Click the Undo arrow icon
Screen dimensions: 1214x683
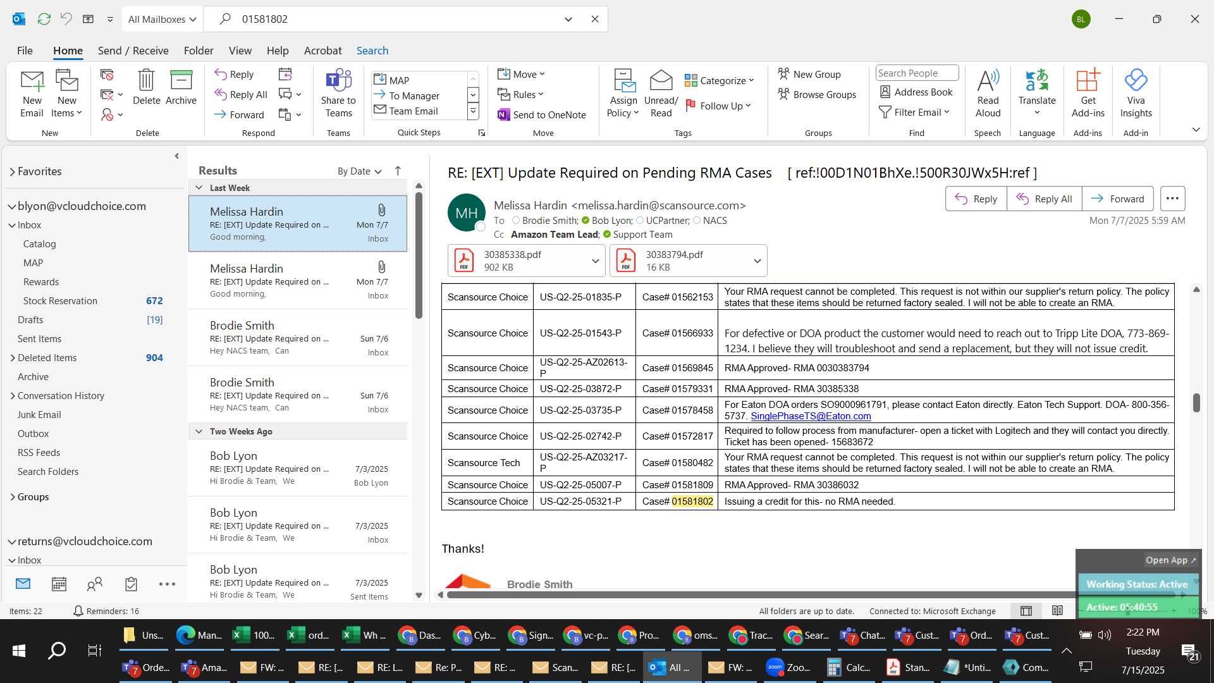(x=66, y=19)
